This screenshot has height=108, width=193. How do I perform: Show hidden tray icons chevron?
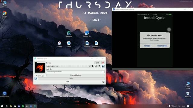pos(167,106)
